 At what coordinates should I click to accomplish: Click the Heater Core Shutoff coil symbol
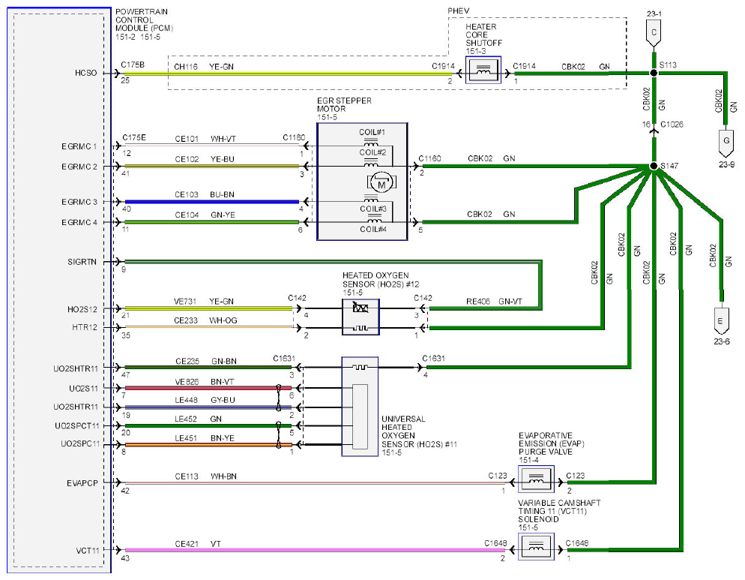pyautogui.click(x=483, y=71)
